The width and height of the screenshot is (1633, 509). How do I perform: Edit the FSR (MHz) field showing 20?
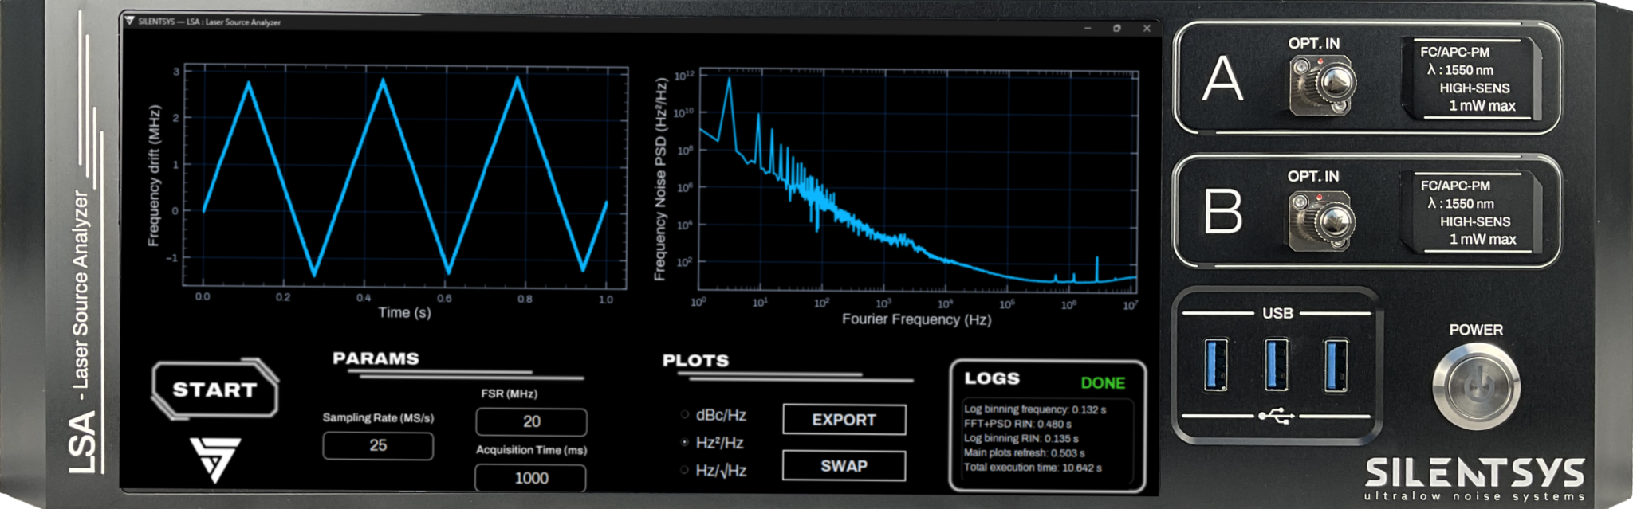point(531,422)
